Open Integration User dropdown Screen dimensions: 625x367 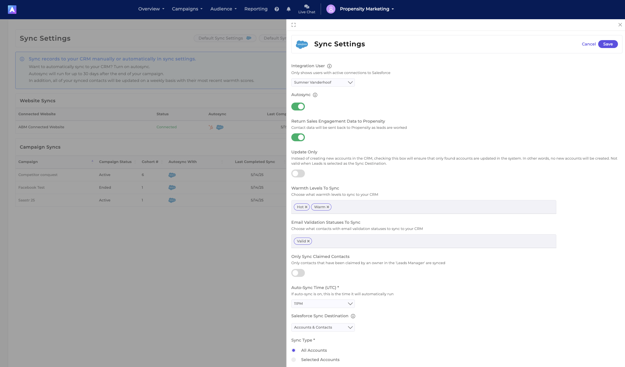click(x=323, y=82)
